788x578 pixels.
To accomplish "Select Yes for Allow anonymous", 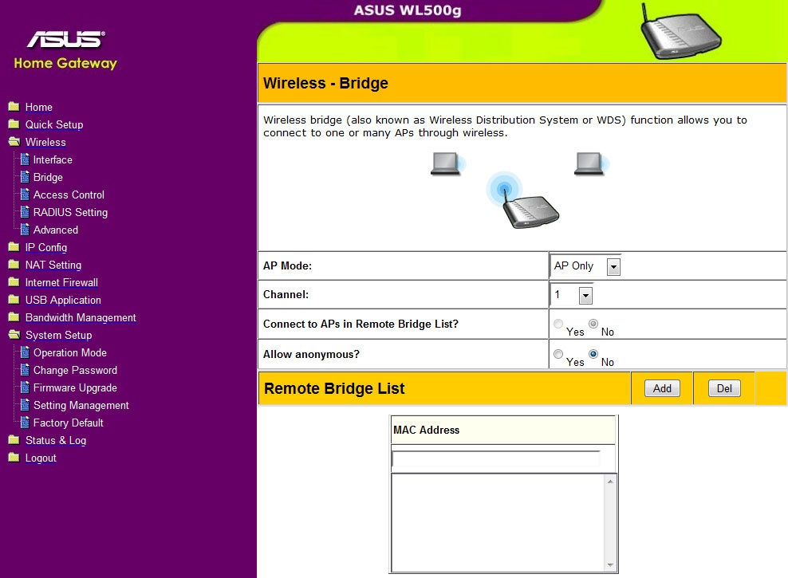I will coord(558,354).
